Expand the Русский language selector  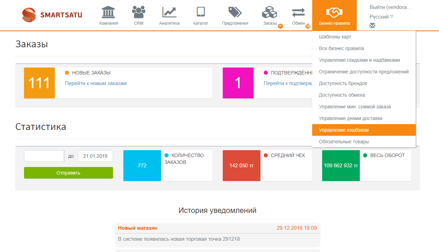click(381, 16)
